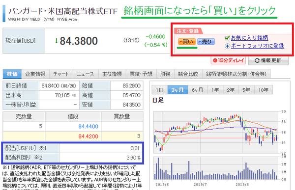Select 銘柄情報(株式分割・併合等) tab
This screenshot has width=295, height=190.
[236, 74]
